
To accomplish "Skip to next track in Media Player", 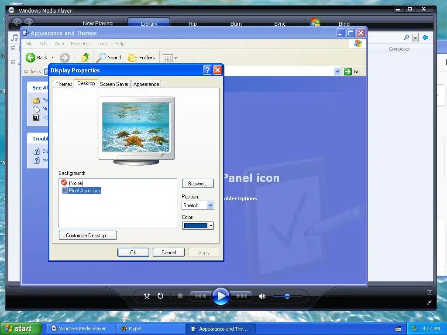I will [x=241, y=296].
